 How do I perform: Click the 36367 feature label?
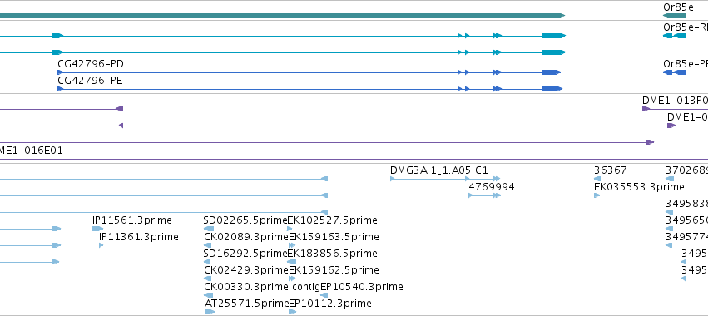[x=610, y=170]
